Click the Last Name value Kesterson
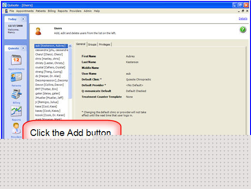This screenshot has height=189, width=251. point(132,62)
